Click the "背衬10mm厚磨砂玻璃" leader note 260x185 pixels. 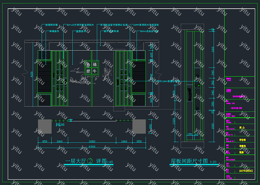pos(168,81)
